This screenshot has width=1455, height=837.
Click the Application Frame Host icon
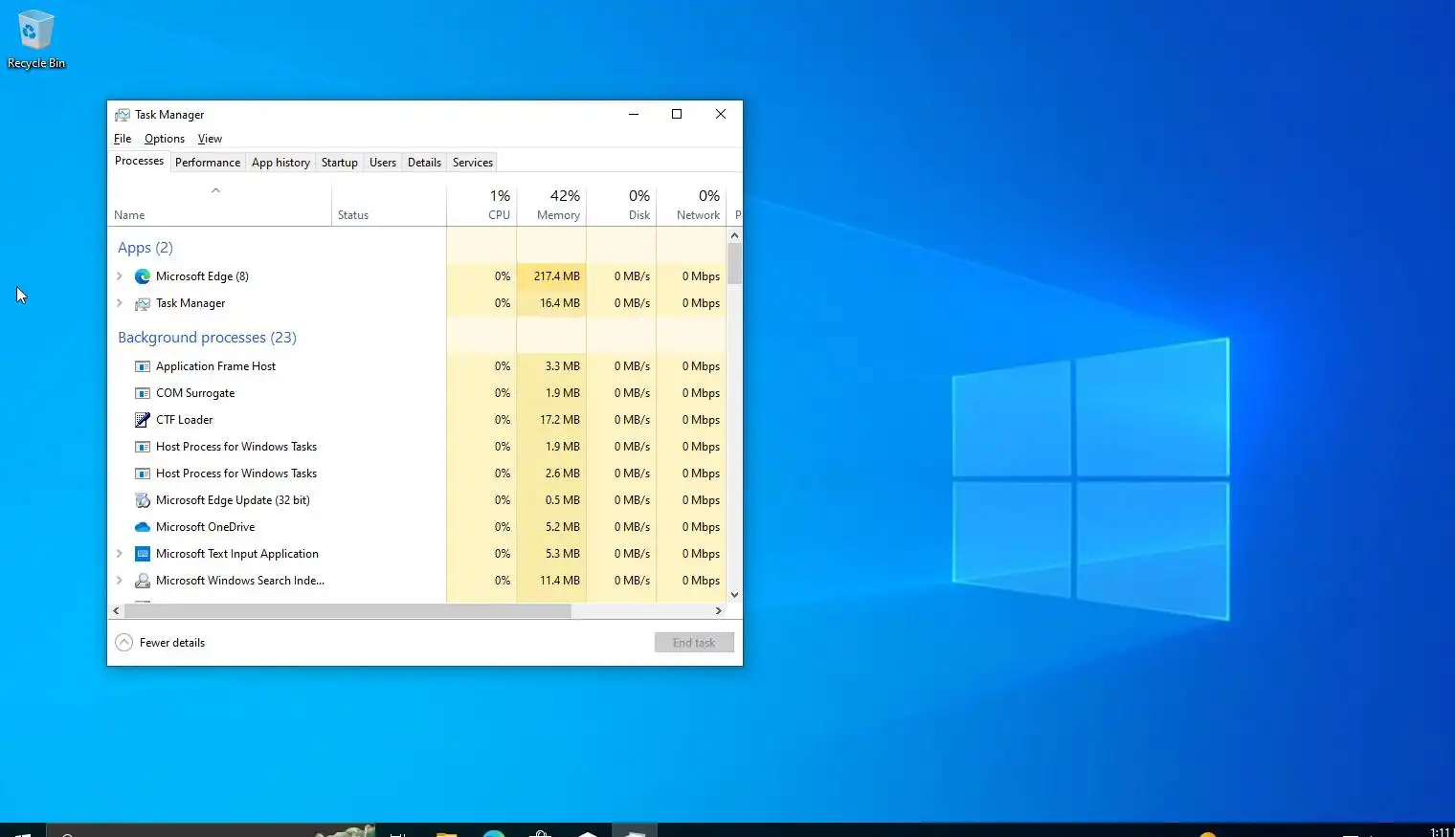(143, 366)
